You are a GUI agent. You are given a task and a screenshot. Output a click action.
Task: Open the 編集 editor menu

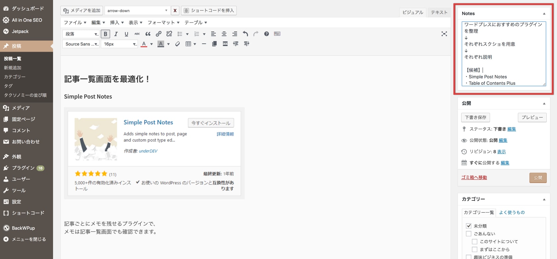pos(98,23)
